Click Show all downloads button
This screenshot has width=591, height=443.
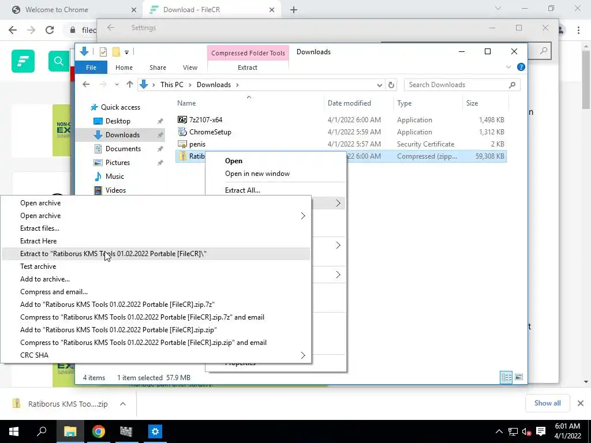coord(547,403)
